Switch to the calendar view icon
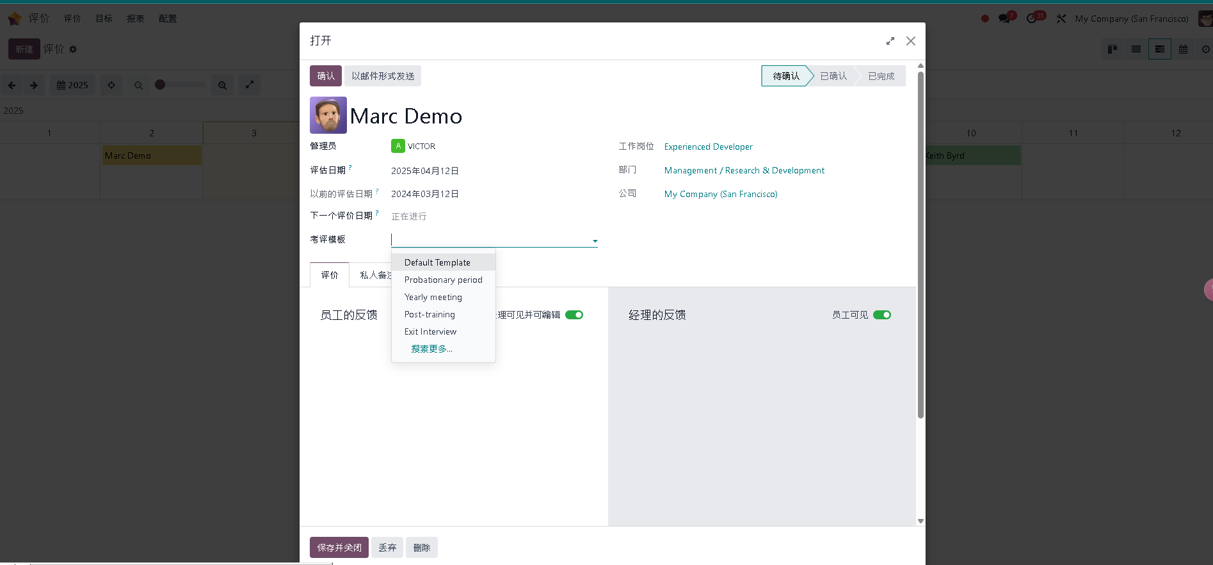 (1183, 49)
